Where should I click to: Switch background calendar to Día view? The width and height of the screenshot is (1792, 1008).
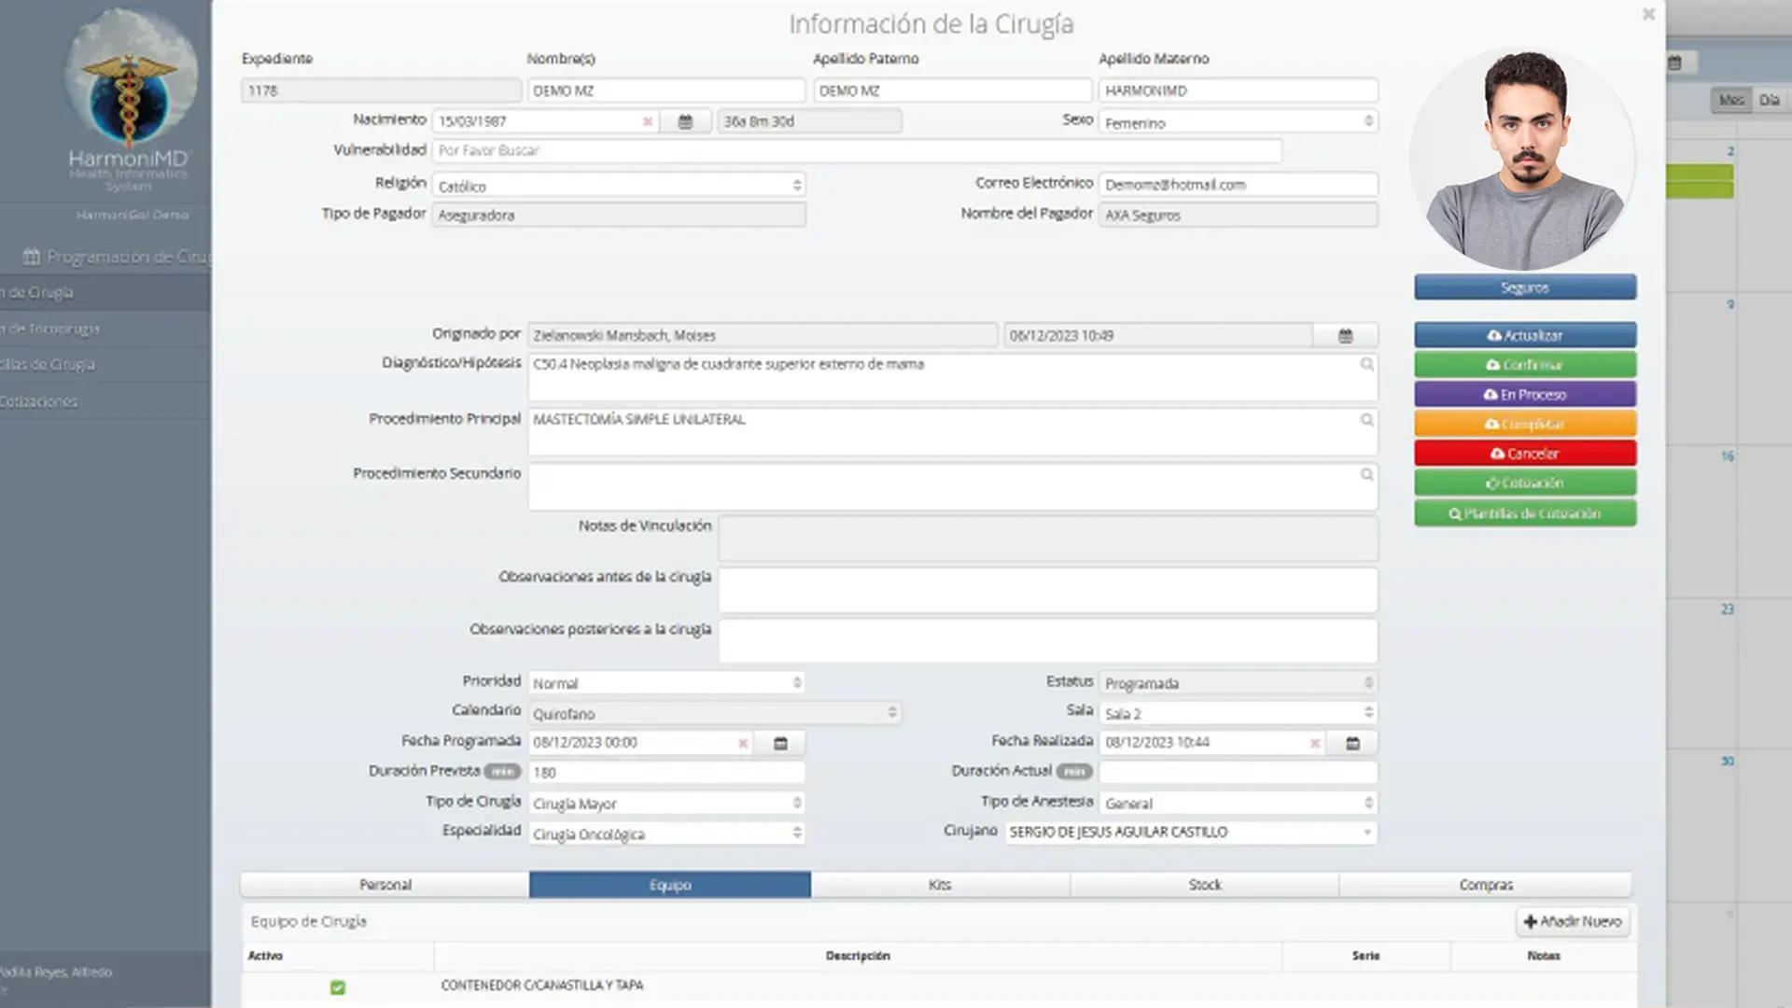[x=1769, y=100]
